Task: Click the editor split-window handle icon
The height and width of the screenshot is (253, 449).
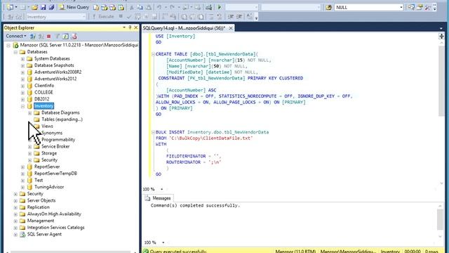Action: pyautogui.click(x=441, y=36)
